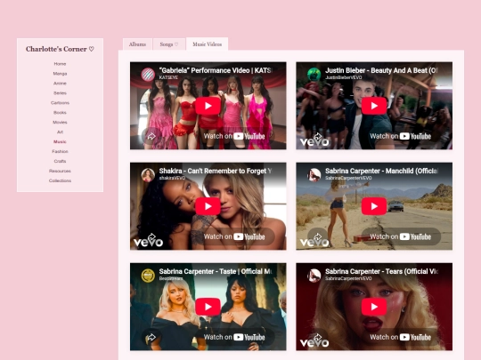This screenshot has width=481, height=360.
Task: Select the Music sidebar link
Action: [60, 141]
